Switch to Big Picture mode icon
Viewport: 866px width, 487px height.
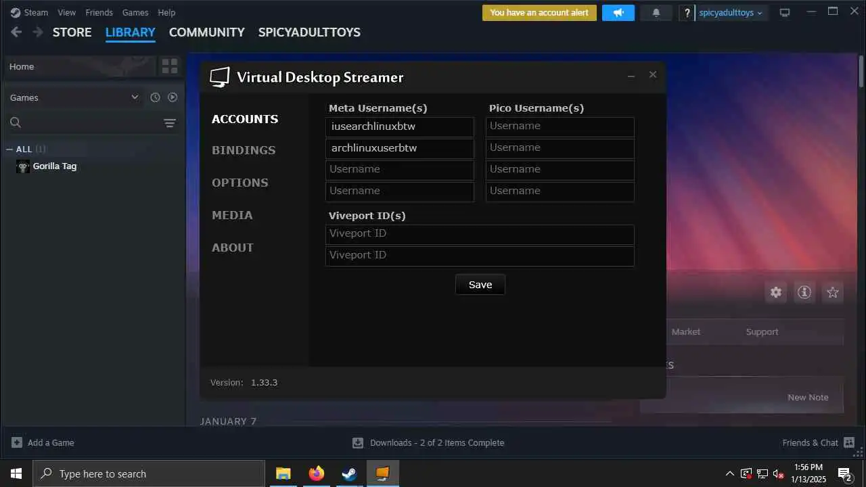[785, 12]
